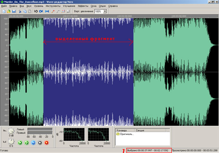Click inside the 100% vertical zoom field
This screenshot has height=153, width=219.
tap(99, 11)
